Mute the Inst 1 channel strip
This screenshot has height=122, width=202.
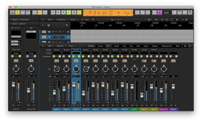point(132,106)
